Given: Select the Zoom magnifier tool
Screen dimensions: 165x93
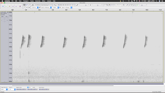Looking at the screenshot, I should pos(24,7).
